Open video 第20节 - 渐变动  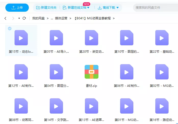91,38
